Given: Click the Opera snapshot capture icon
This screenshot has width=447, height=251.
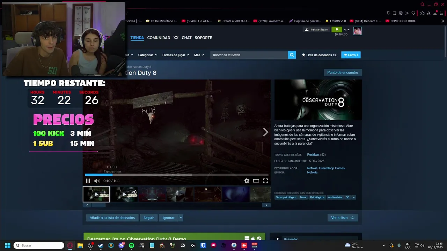Looking at the screenshot, I should pos(394,13).
